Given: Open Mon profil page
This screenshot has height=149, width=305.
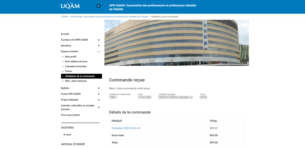Looking at the screenshot, I should pos(70,57).
